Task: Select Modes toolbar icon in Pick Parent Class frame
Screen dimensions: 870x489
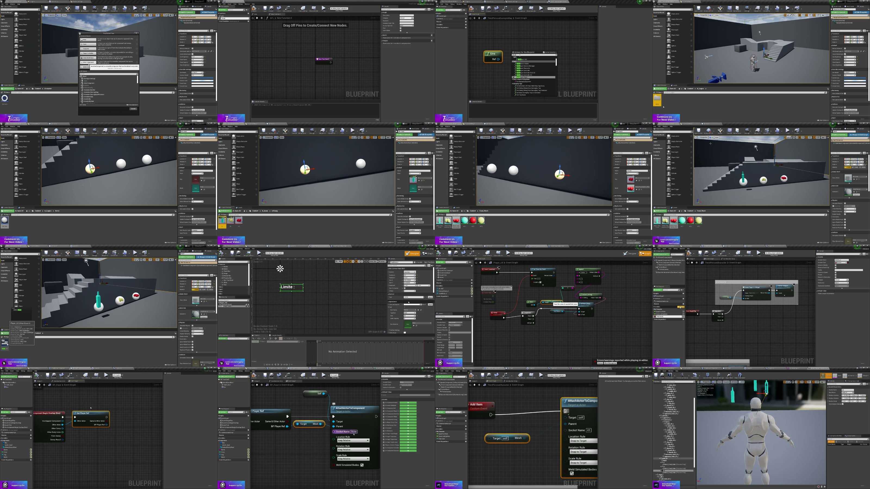Action: pyautogui.click(x=67, y=8)
